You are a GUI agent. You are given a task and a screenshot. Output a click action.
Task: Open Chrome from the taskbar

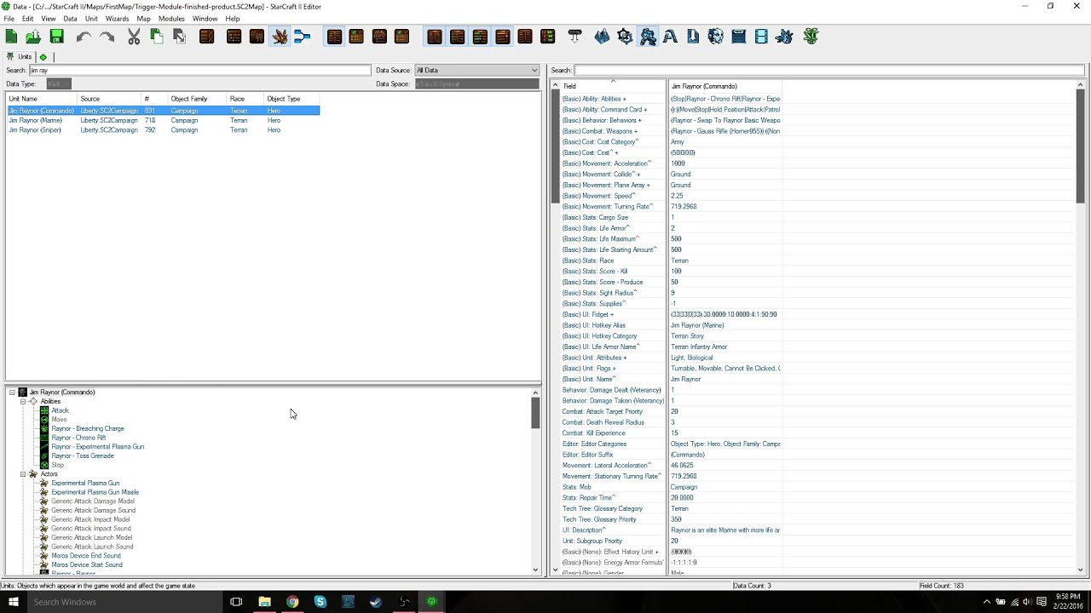pyautogui.click(x=292, y=602)
